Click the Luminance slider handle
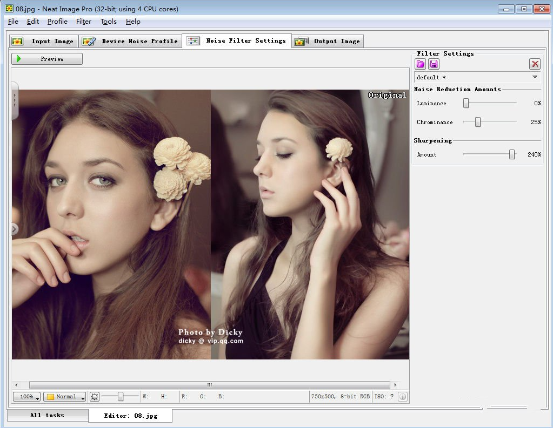The height and width of the screenshot is (428, 553). 465,103
